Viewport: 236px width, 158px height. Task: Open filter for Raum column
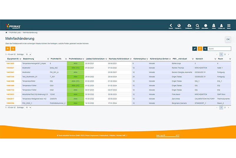(x=230, y=59)
